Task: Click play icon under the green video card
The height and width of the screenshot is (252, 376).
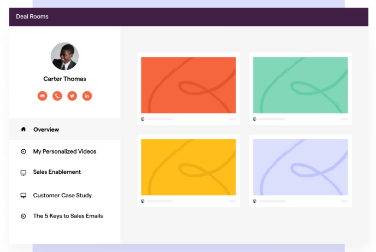Action: click(255, 119)
